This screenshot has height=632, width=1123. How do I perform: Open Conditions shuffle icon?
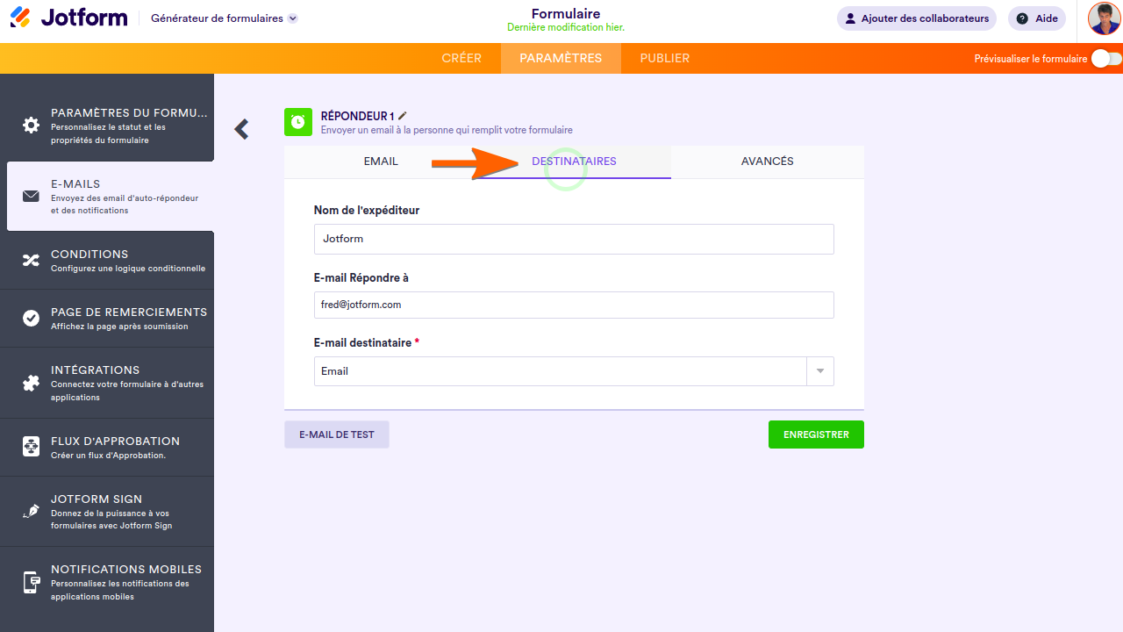click(x=31, y=260)
